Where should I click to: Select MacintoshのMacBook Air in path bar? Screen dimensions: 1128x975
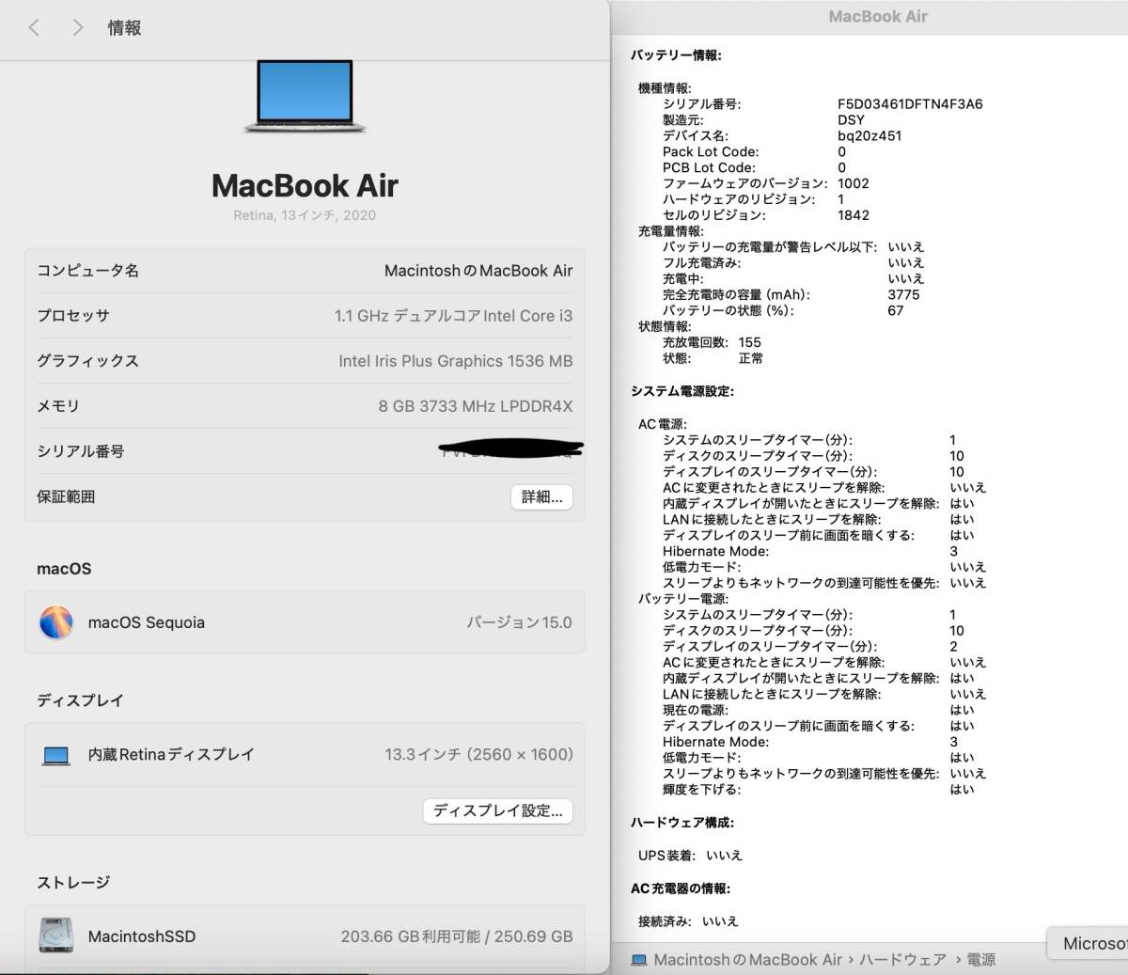(748, 960)
